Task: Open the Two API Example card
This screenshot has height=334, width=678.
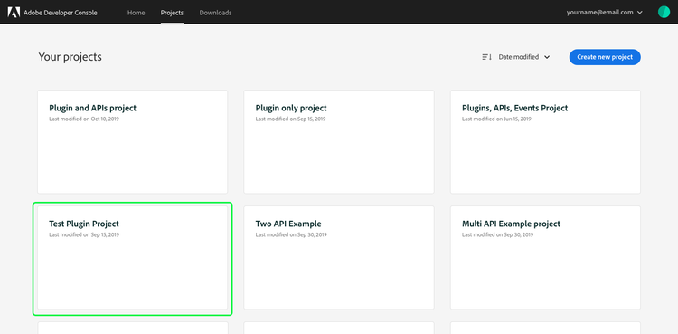Action: 339,258
